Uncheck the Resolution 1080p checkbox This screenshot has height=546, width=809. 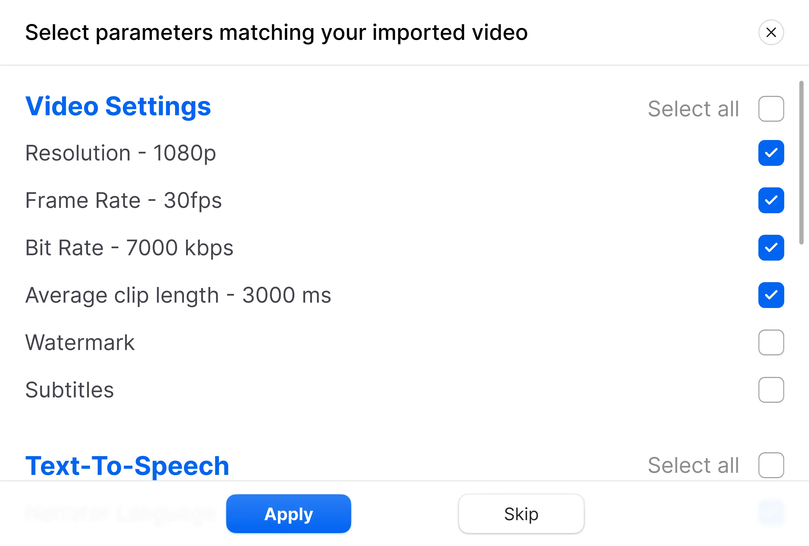click(771, 153)
